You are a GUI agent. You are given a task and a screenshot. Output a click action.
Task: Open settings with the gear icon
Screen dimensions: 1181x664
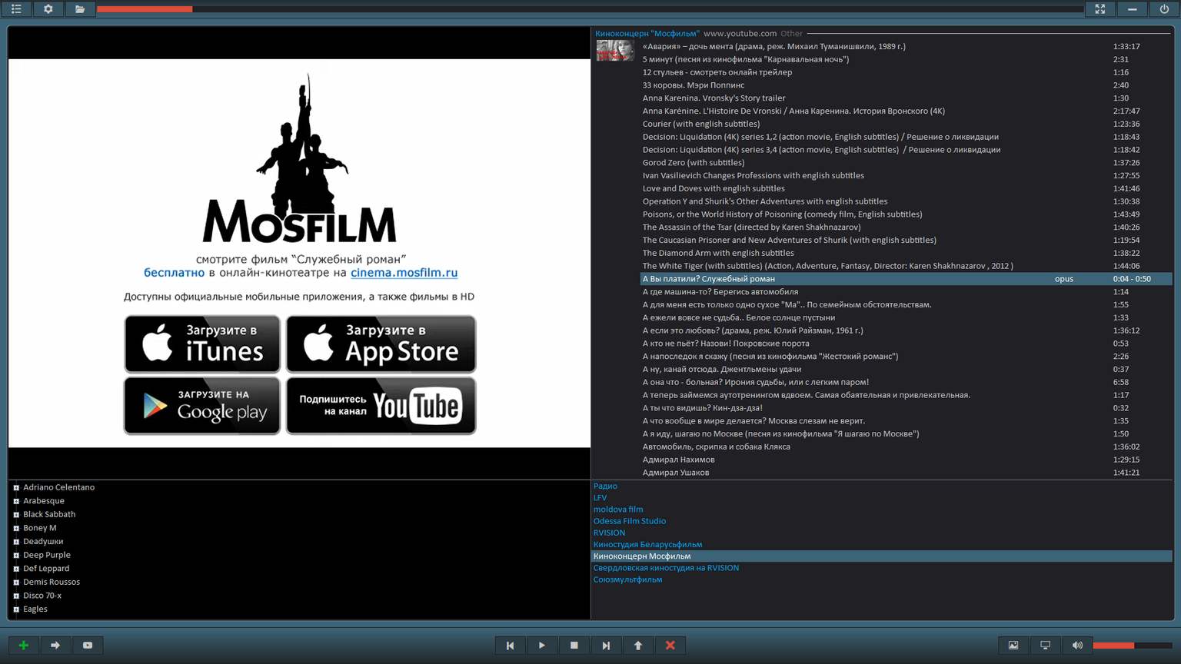[48, 9]
